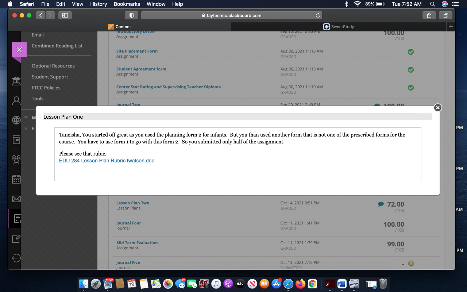Open the Site Placement Form assignment
The image size is (467, 292).
coord(137,51)
